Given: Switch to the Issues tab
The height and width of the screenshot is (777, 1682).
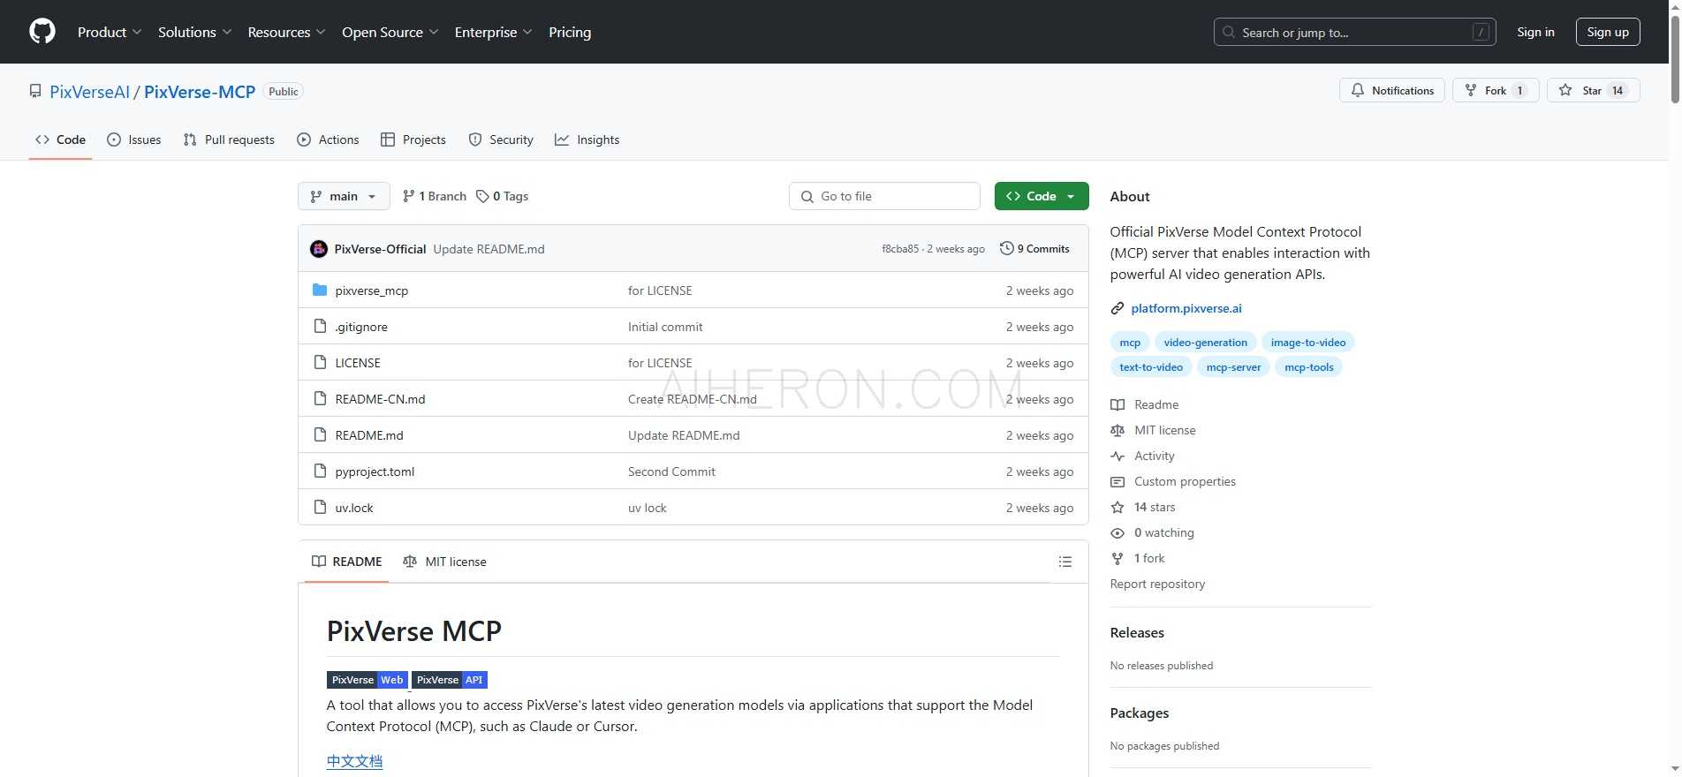Looking at the screenshot, I should coord(133,140).
